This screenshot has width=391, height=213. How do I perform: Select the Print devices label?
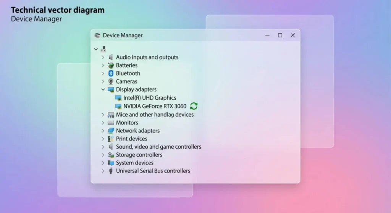click(131, 139)
